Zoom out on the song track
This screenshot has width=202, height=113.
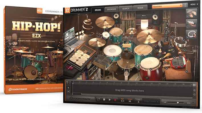coord(194,95)
